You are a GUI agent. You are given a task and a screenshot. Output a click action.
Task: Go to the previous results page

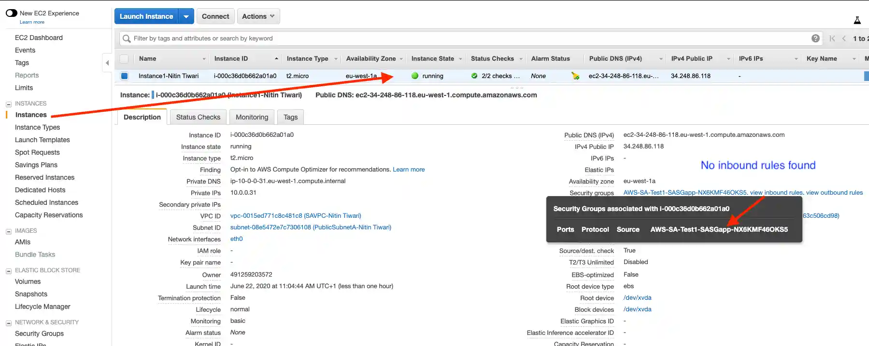pyautogui.click(x=844, y=39)
